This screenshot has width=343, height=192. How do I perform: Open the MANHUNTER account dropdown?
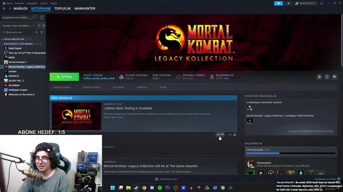(305, 3)
